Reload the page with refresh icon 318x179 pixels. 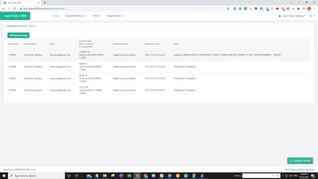pyautogui.click(x=14, y=9)
